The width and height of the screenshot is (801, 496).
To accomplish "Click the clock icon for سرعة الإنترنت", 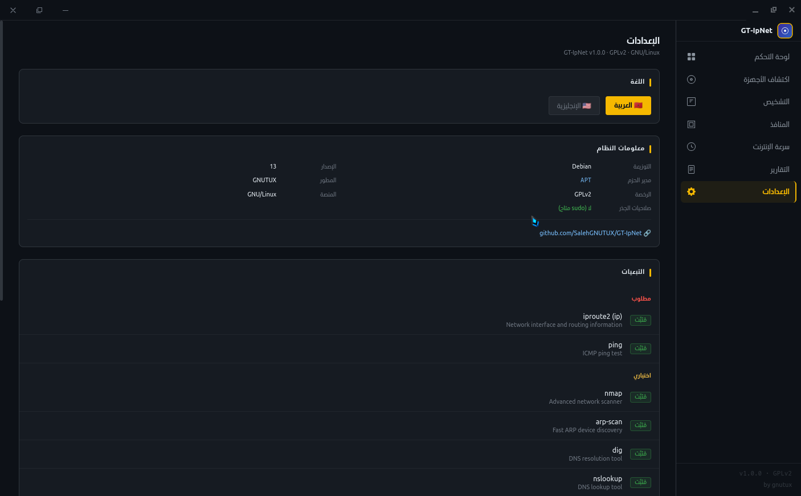I will 691,146.
